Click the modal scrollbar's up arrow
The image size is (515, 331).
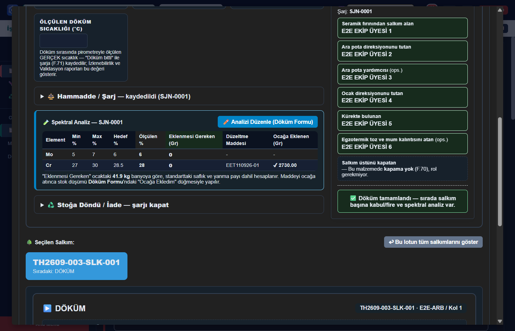(x=500, y=10)
